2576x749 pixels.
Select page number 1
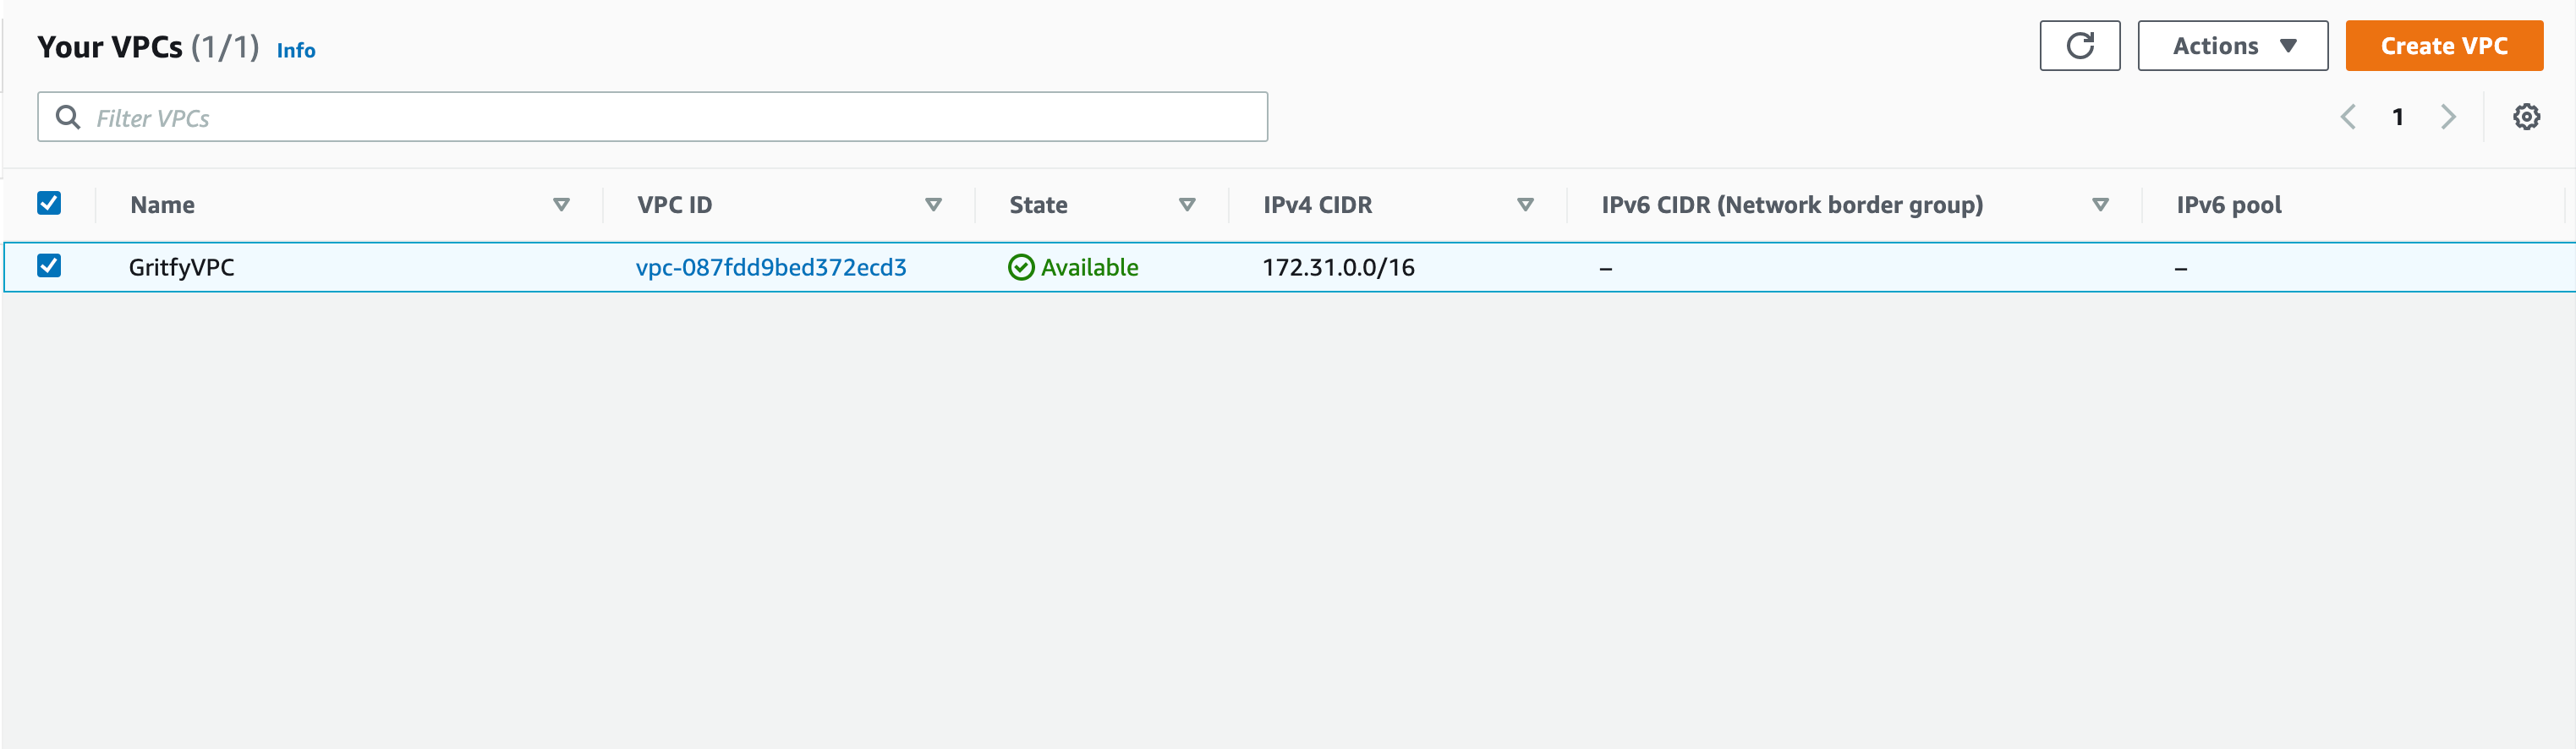tap(2397, 117)
